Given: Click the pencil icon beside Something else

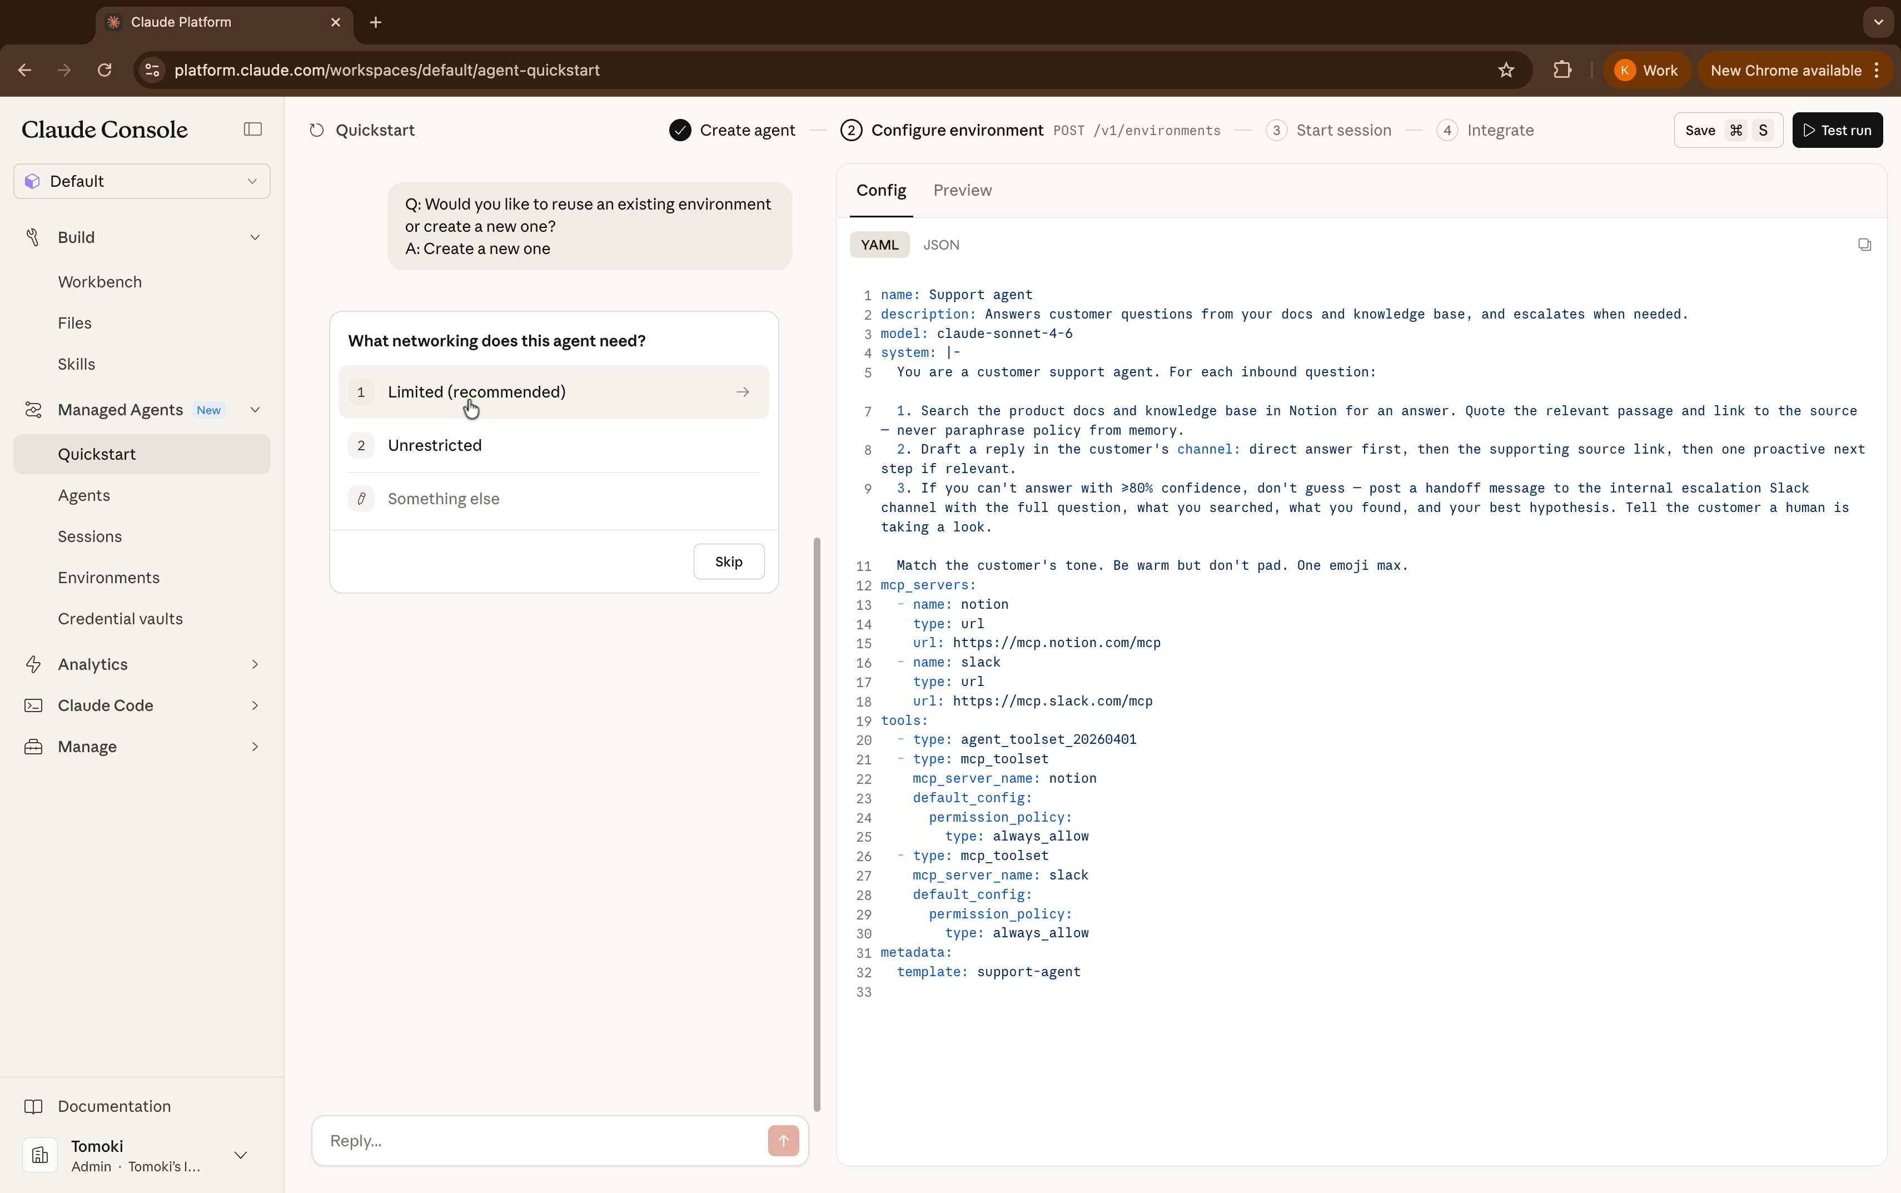Looking at the screenshot, I should pos(361,499).
